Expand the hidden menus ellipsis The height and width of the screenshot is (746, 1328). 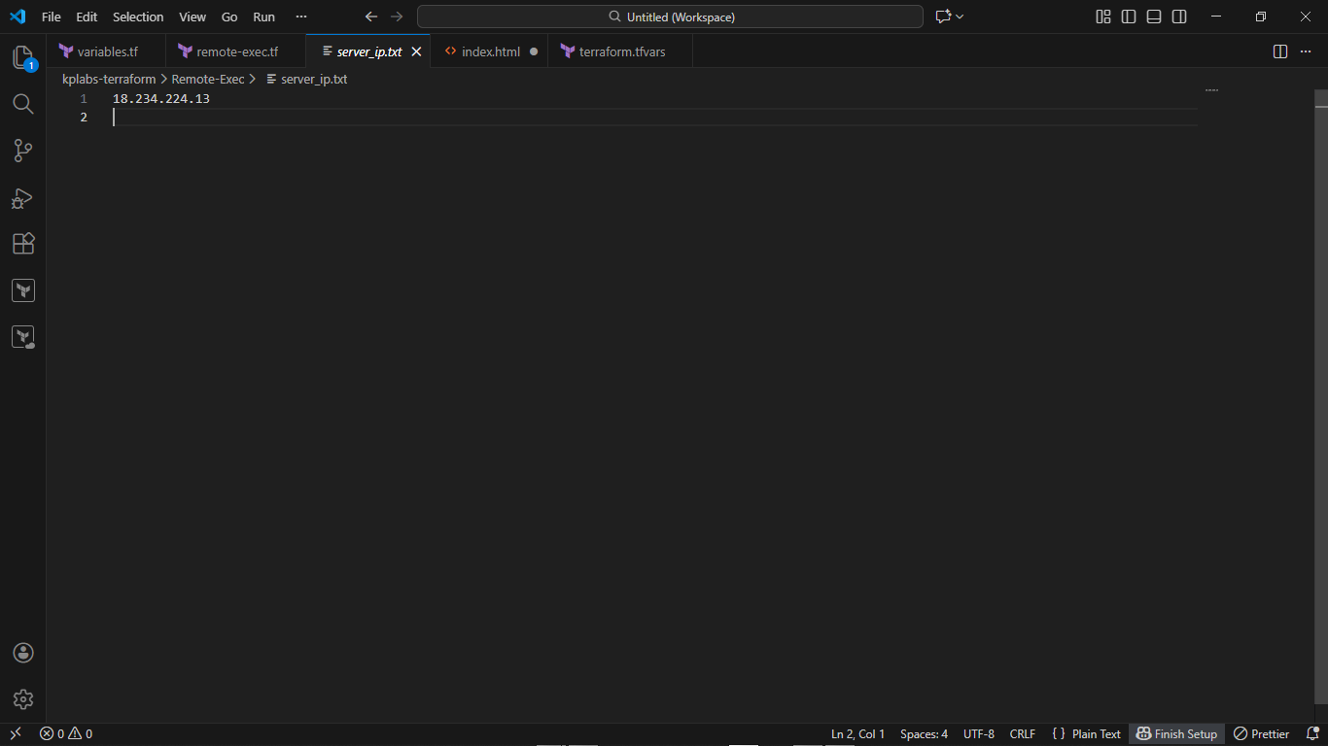coord(300,17)
